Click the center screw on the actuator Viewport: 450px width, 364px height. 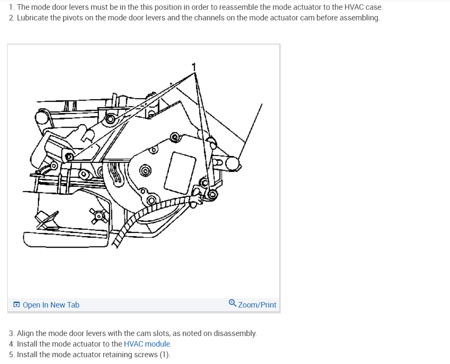(145, 171)
